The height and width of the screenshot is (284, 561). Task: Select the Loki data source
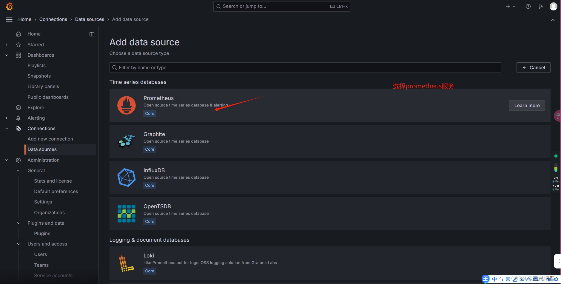pos(330,263)
